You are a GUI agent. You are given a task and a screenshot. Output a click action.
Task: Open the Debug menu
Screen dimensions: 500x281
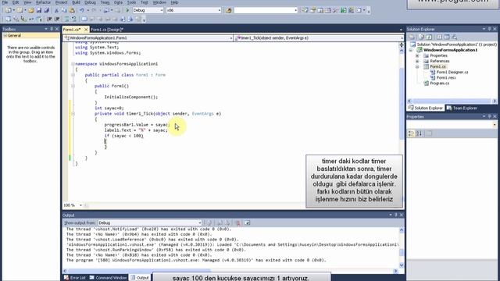pos(90,2)
